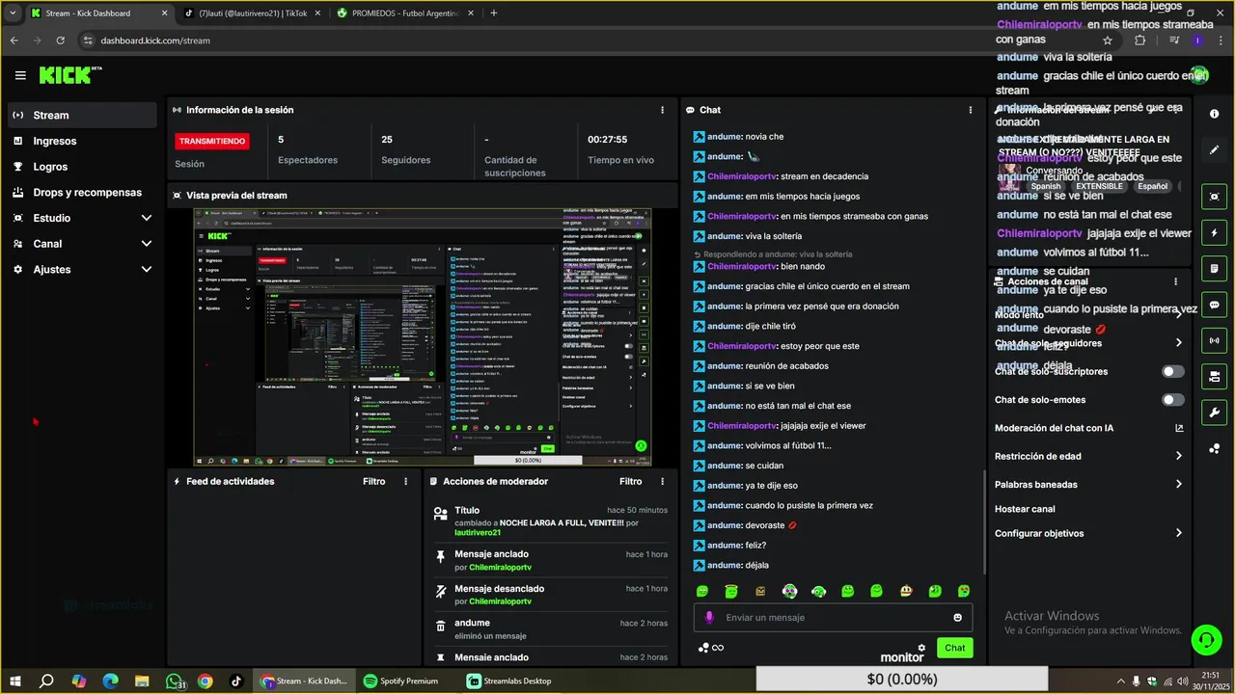Open taskbar search
Image resolution: width=1235 pixels, height=694 pixels.
[x=46, y=681]
